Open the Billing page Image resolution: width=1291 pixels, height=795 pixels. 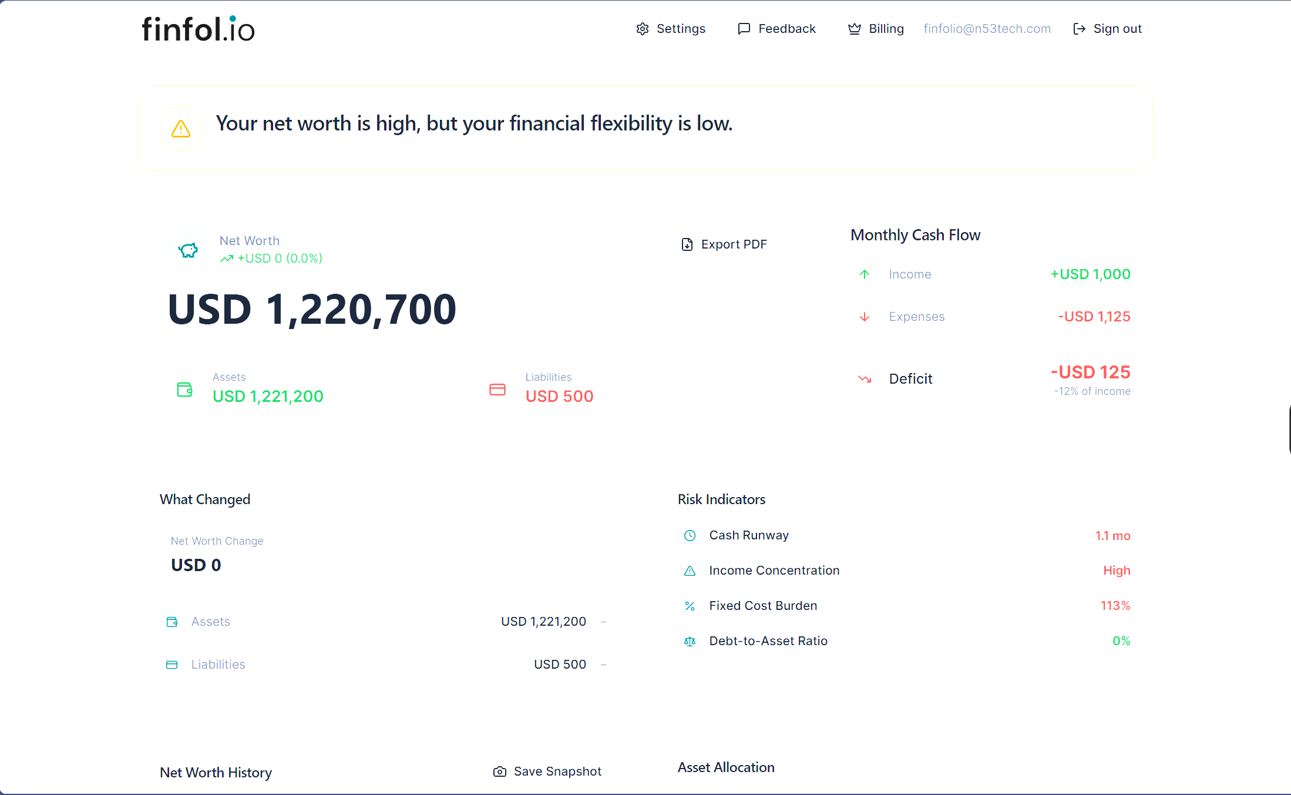pos(875,28)
